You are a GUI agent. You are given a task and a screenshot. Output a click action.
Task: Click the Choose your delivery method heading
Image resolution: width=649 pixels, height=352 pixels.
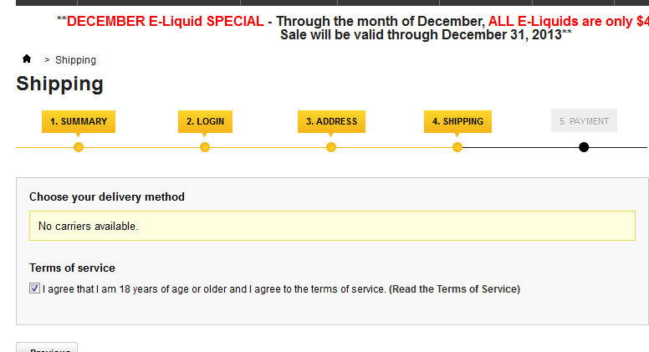coord(107,196)
